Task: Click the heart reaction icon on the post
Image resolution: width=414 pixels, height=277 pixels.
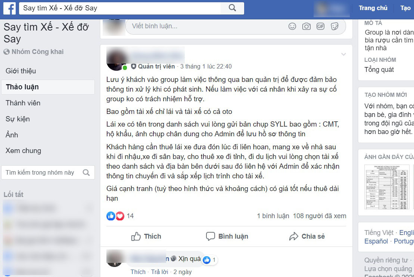Action: pyautogui.click(x=120, y=216)
